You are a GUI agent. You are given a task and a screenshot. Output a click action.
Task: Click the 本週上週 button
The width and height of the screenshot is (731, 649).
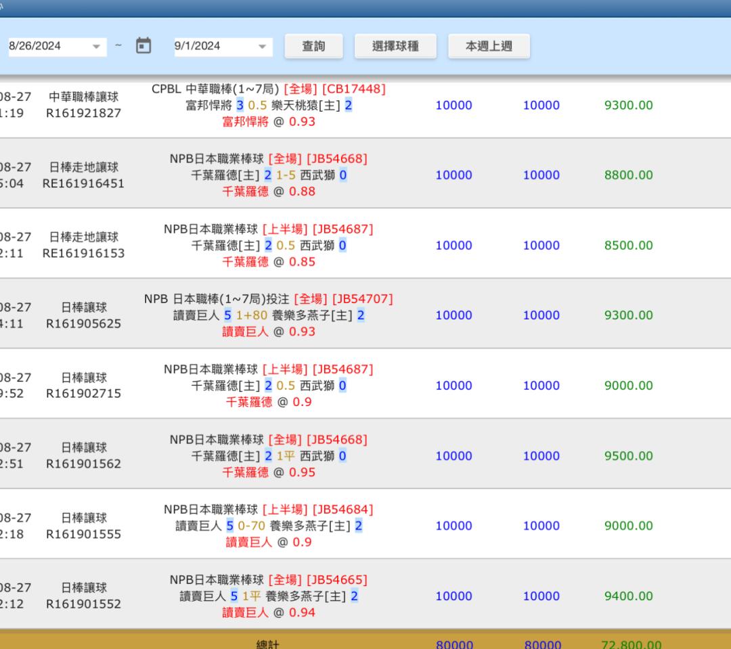click(x=489, y=46)
